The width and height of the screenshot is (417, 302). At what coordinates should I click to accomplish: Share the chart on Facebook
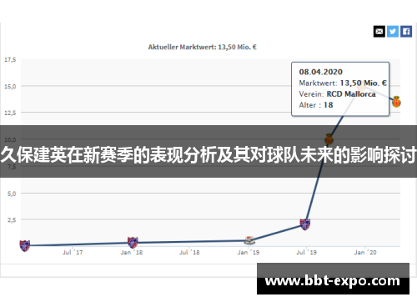pos(406,32)
